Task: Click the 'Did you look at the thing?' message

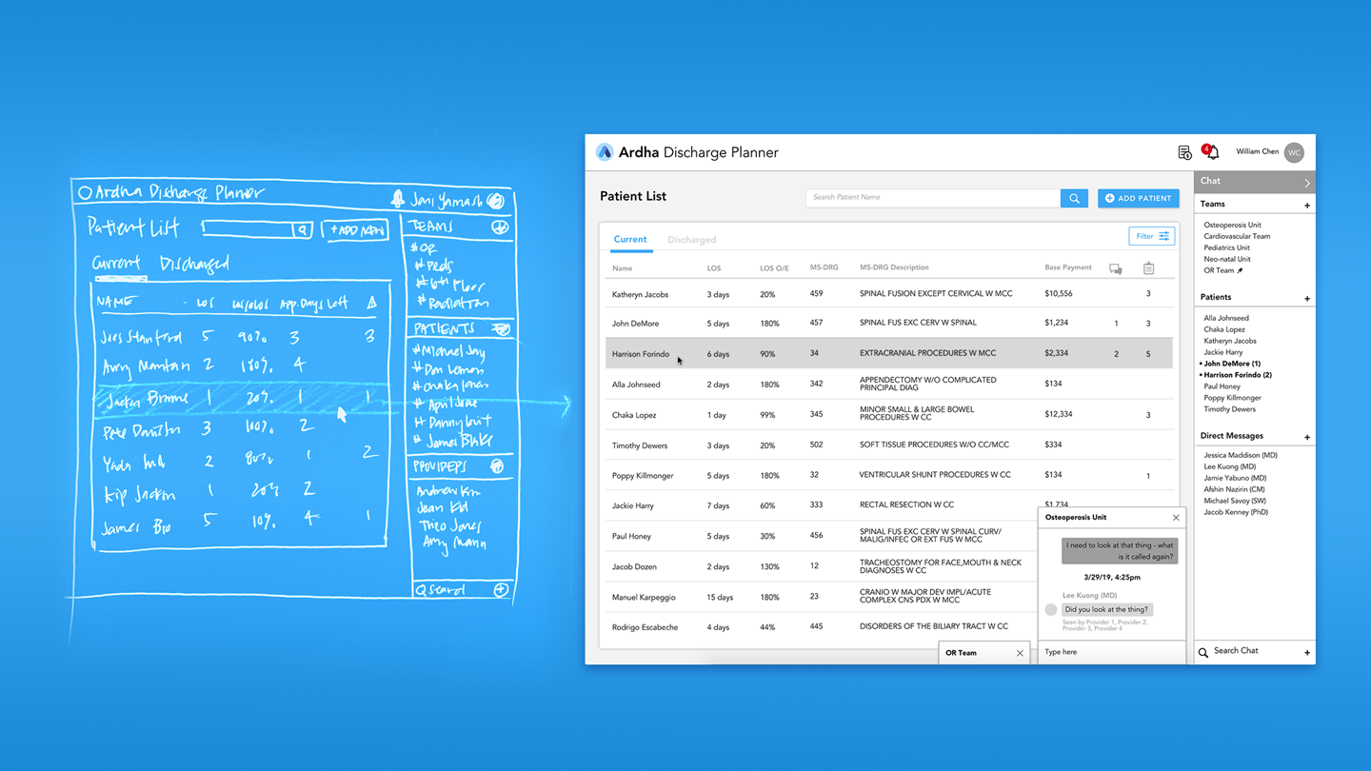Action: tap(1106, 609)
